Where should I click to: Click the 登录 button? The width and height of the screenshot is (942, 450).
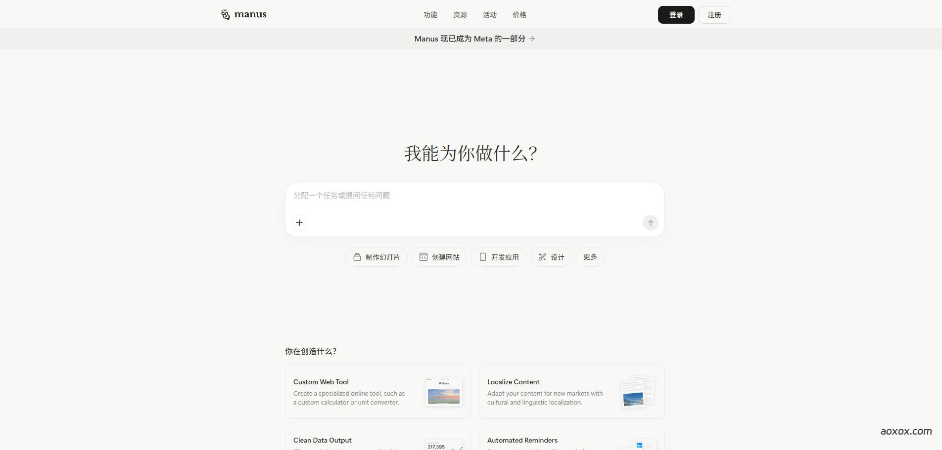pos(676,15)
